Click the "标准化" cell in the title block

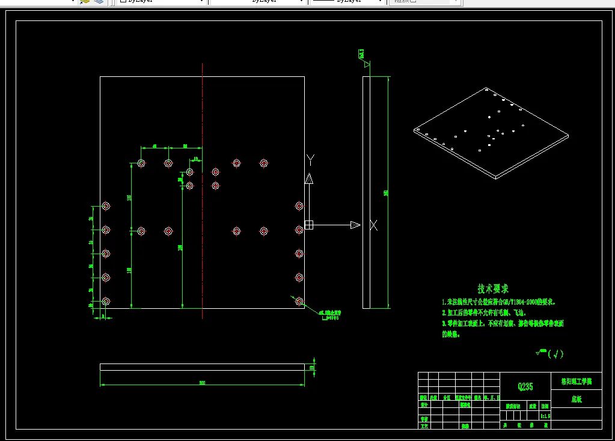[465, 404]
